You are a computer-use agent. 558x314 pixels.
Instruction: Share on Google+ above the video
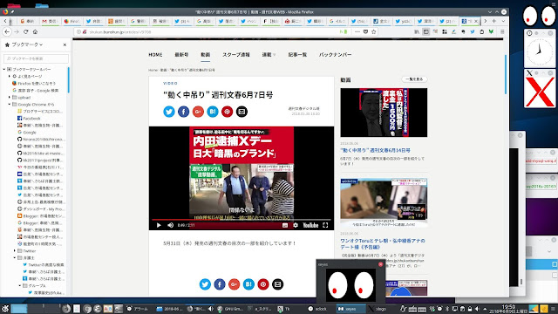click(198, 112)
